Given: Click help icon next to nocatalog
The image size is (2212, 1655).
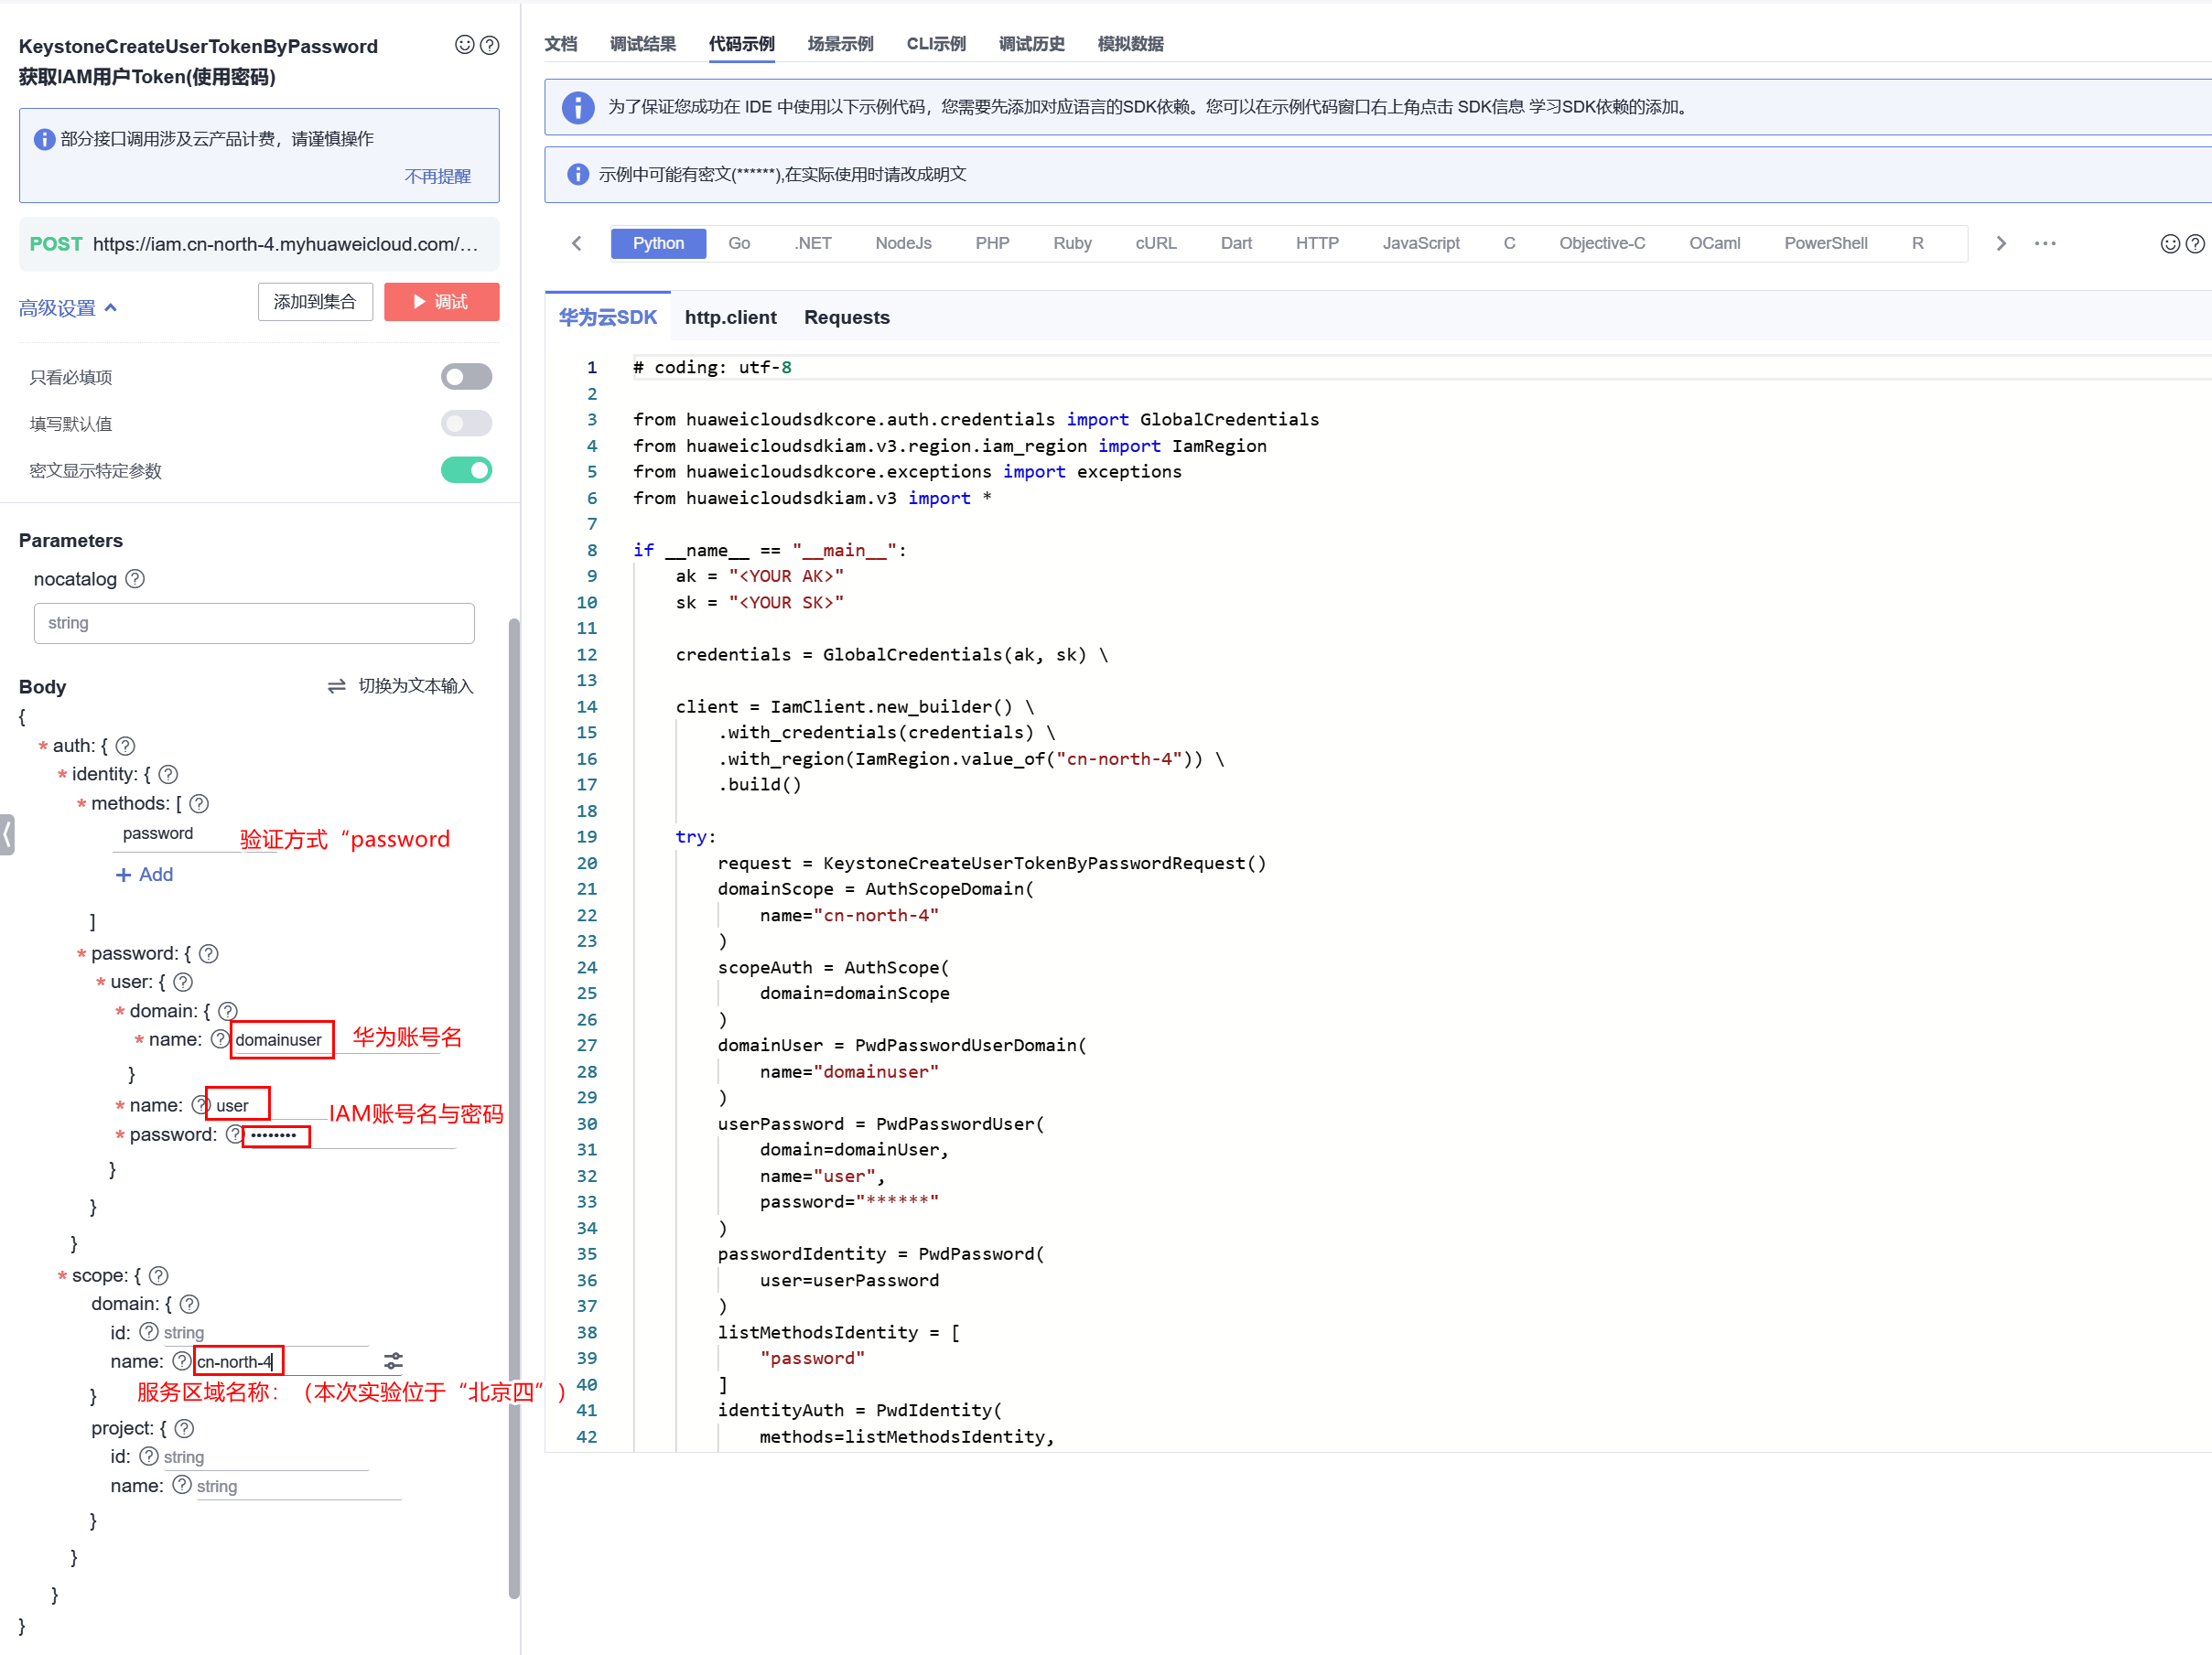Looking at the screenshot, I should (135, 578).
